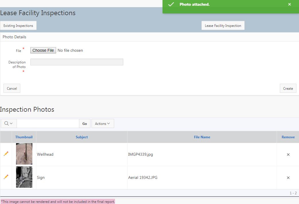Cancel the photo details form
Image resolution: width=299 pixels, height=204 pixels.
[x=12, y=89]
